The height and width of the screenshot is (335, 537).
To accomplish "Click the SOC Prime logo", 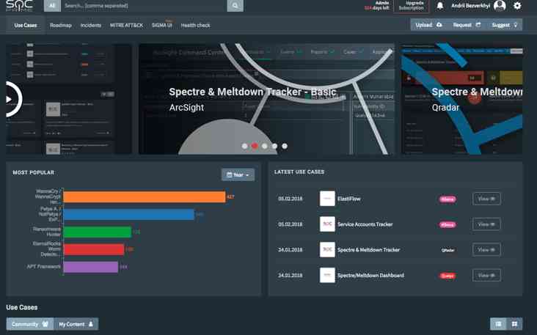I will [x=19, y=6].
